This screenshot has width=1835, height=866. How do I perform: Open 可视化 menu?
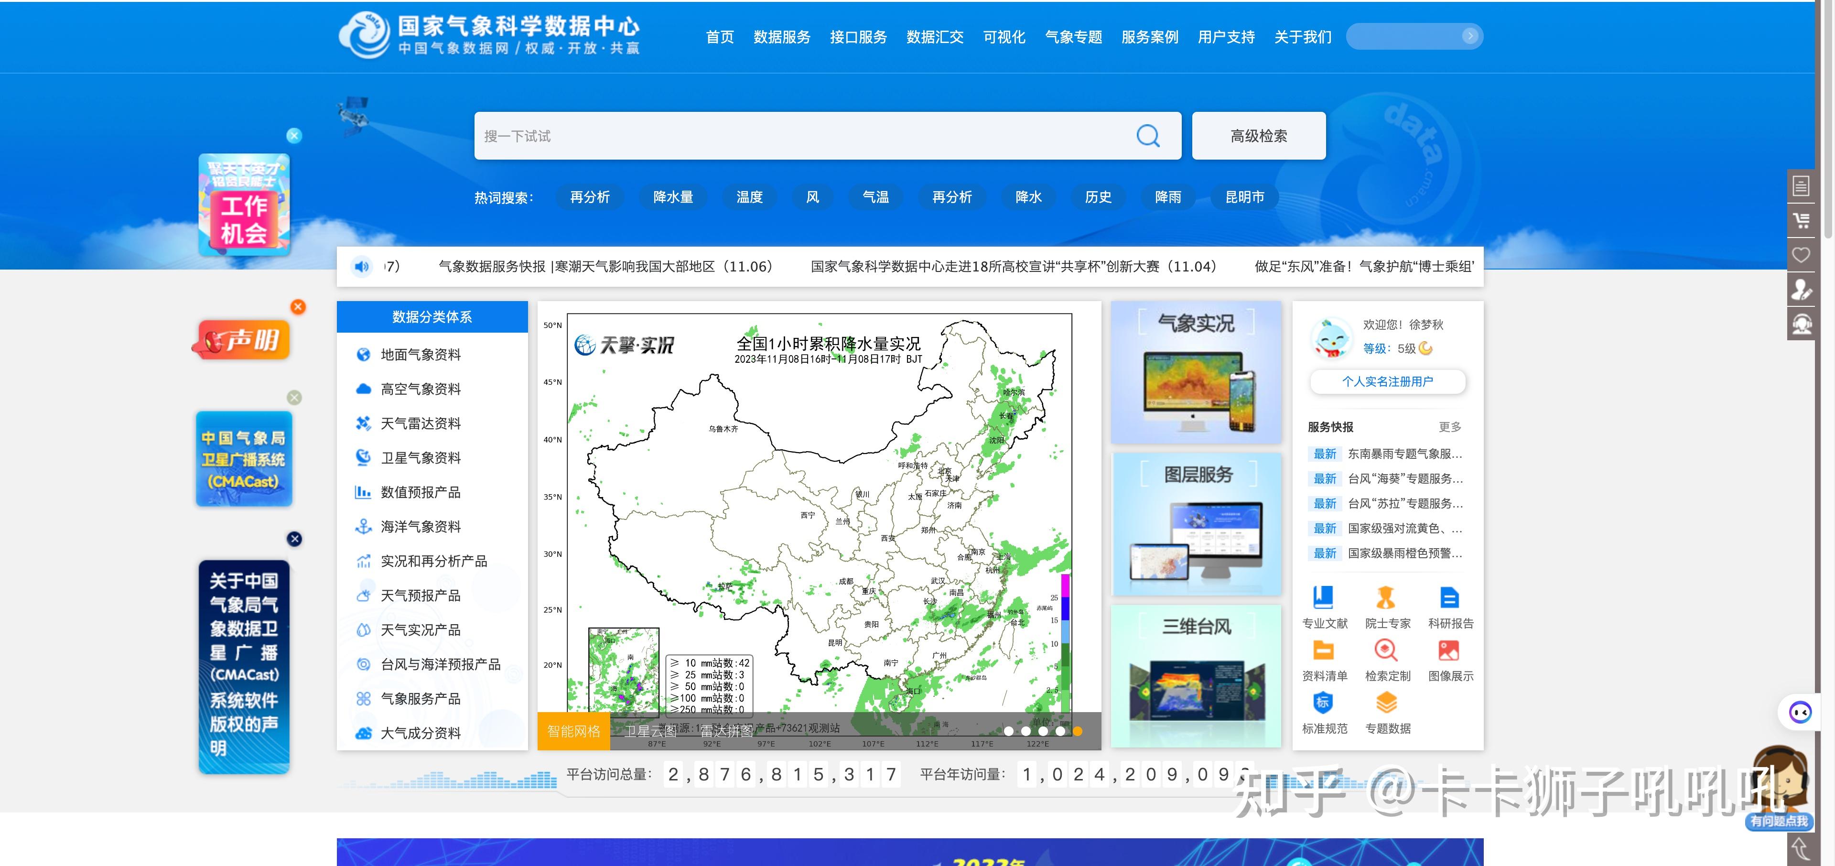point(1004,37)
